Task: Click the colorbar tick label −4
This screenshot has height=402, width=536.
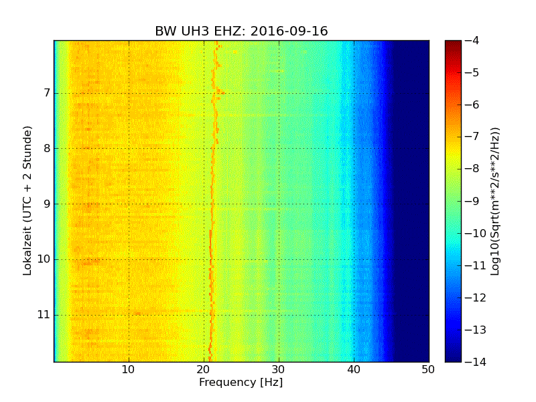Action: click(x=472, y=40)
